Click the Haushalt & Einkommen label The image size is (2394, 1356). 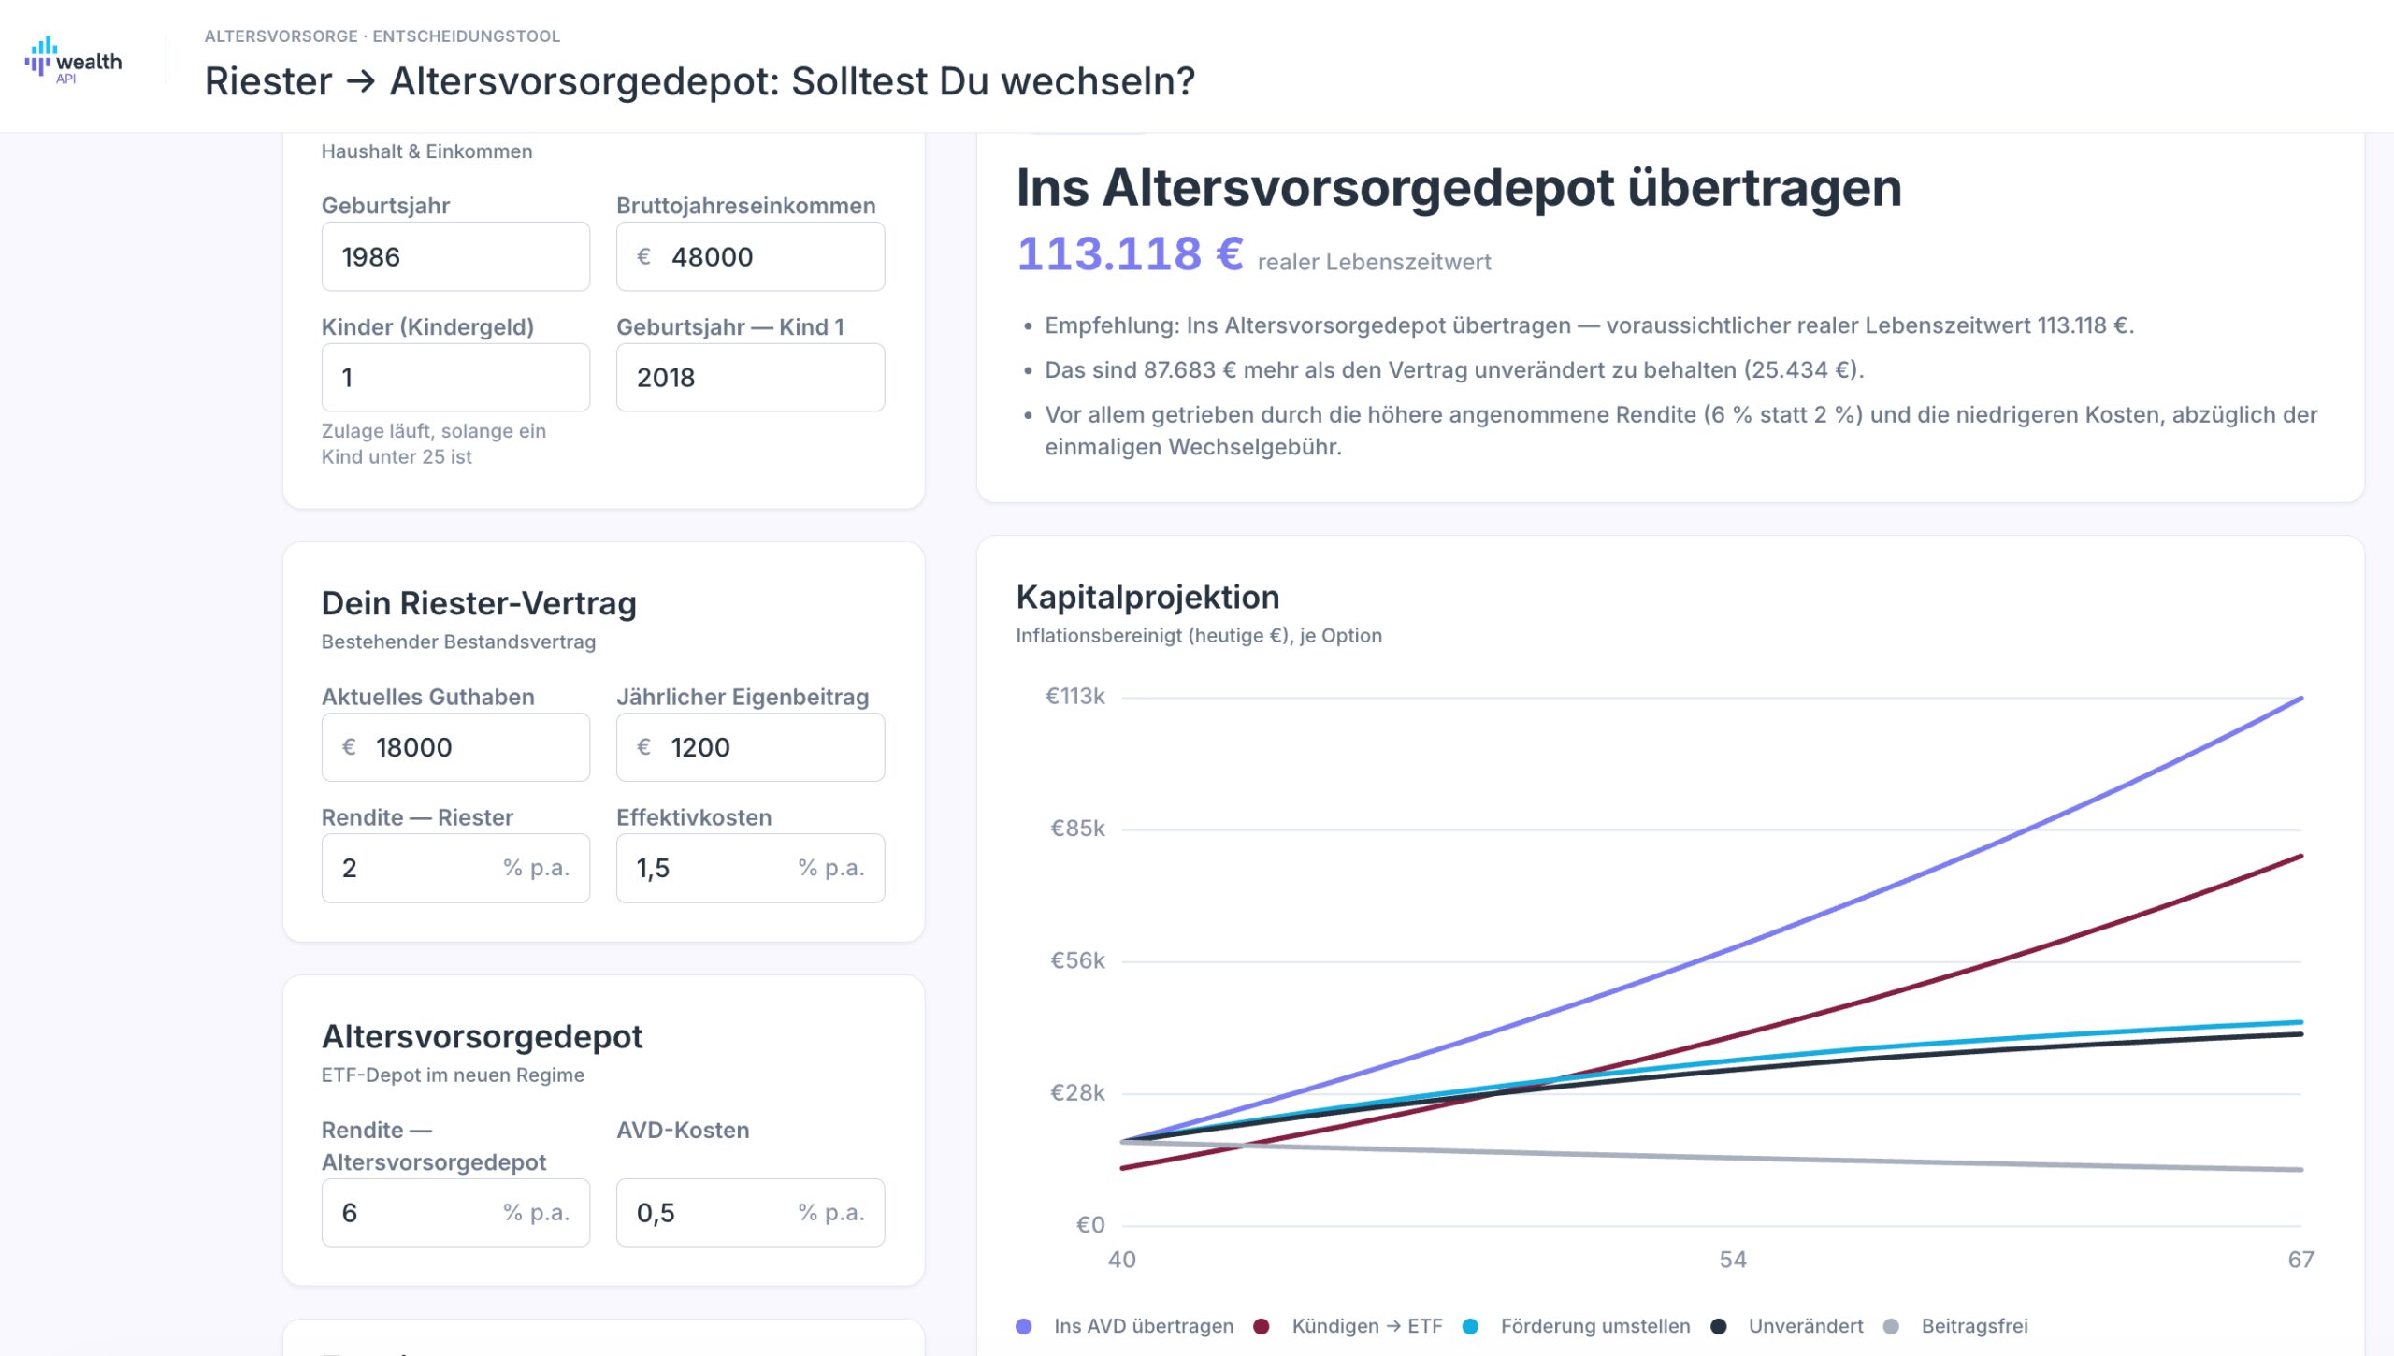click(x=426, y=151)
